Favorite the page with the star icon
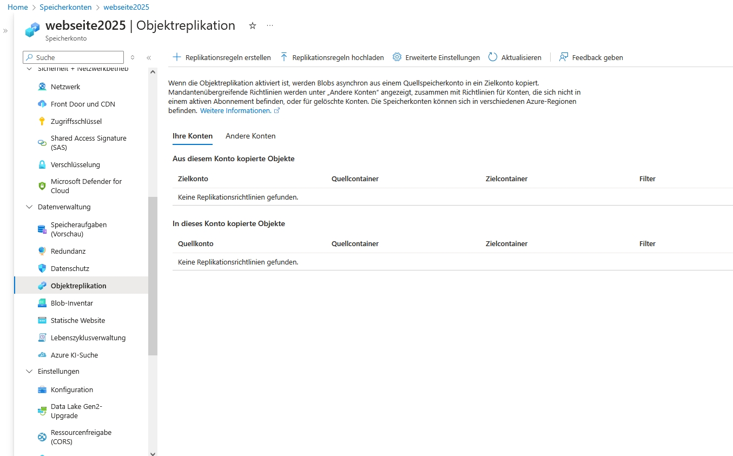 (253, 25)
